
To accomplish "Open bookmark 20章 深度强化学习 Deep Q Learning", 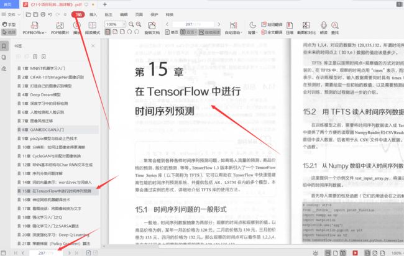I will pyautogui.click(x=53, y=235).
